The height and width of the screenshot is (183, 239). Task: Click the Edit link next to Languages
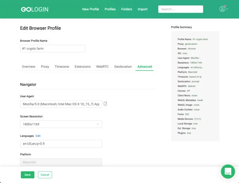(38, 136)
